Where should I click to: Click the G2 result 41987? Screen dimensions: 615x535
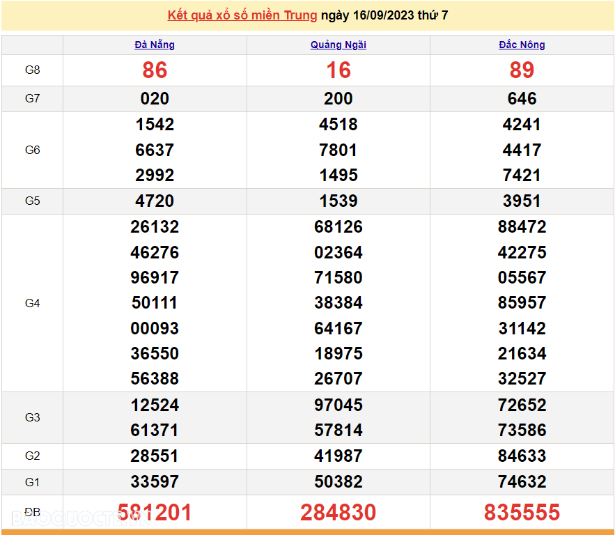click(338, 456)
